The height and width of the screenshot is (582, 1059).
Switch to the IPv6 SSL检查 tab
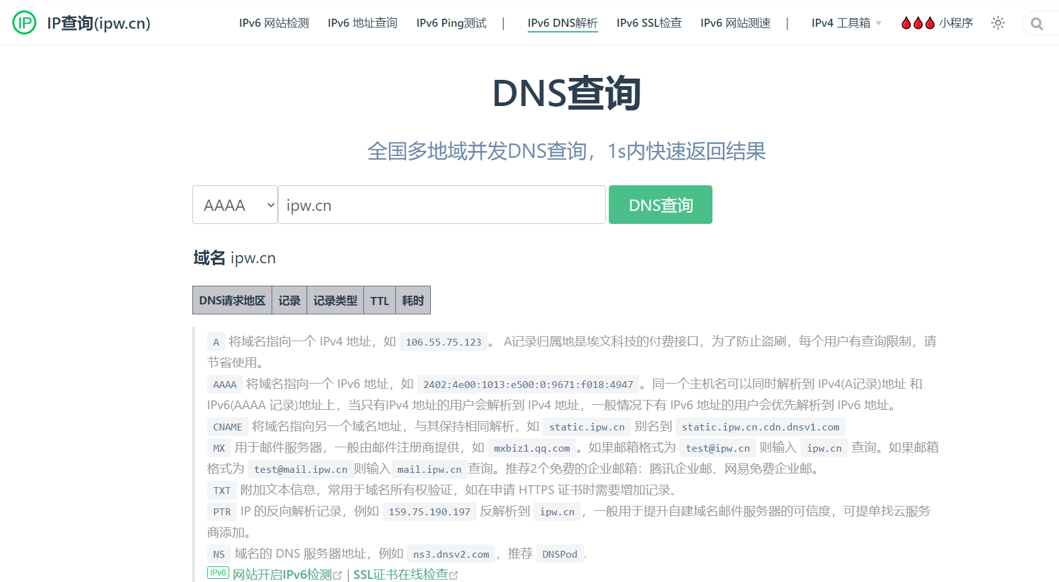point(649,22)
